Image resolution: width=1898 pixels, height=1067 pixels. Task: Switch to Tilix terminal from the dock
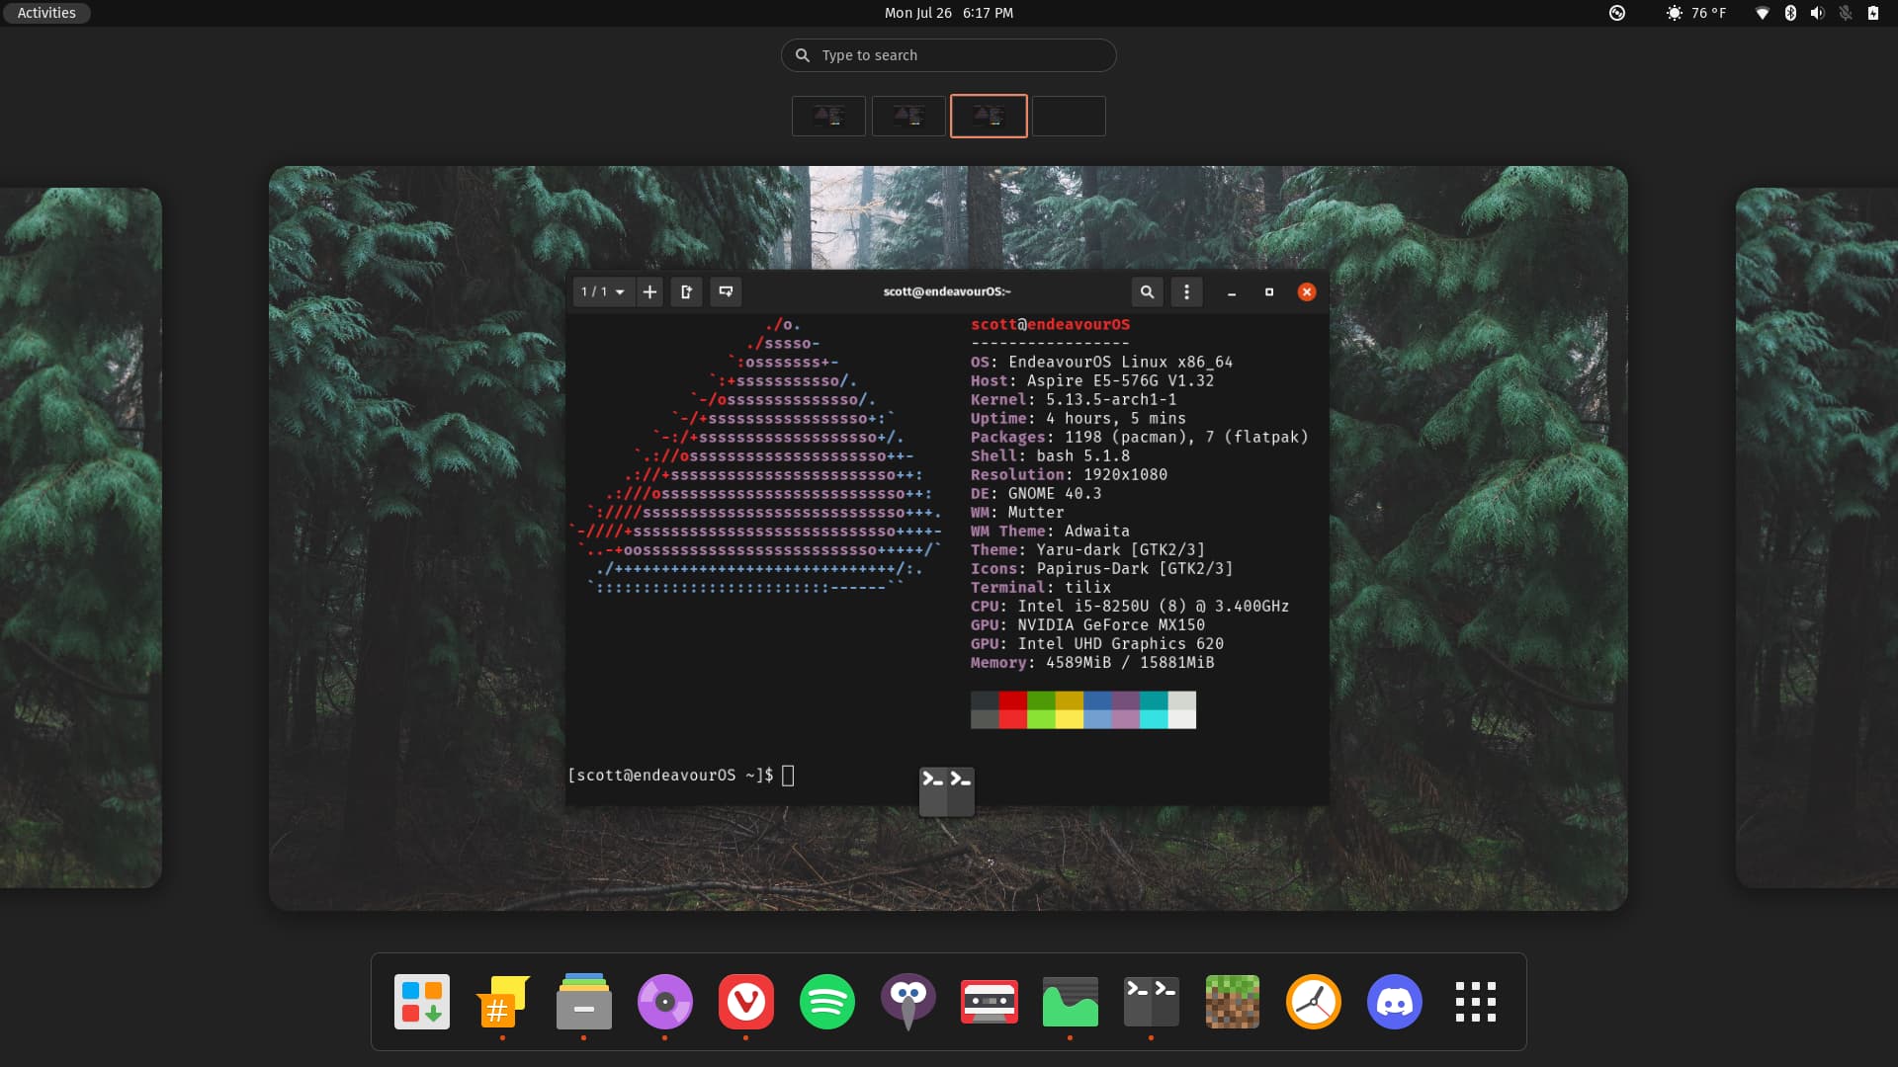coord(1152,1001)
